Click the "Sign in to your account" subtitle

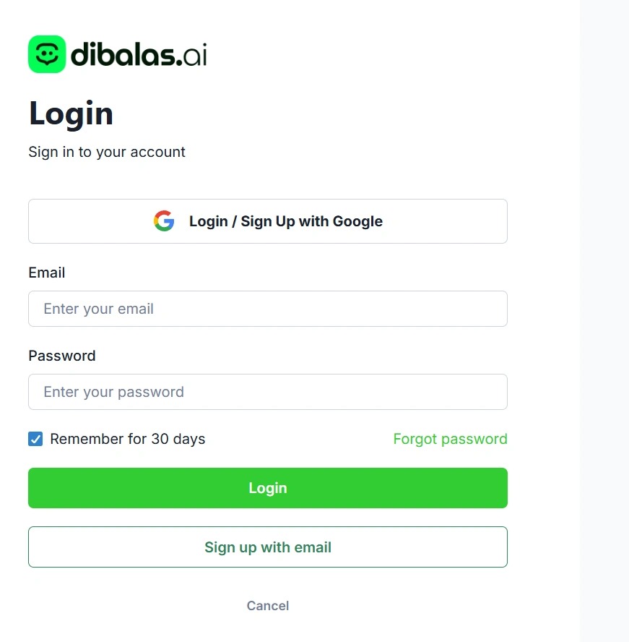(x=107, y=152)
